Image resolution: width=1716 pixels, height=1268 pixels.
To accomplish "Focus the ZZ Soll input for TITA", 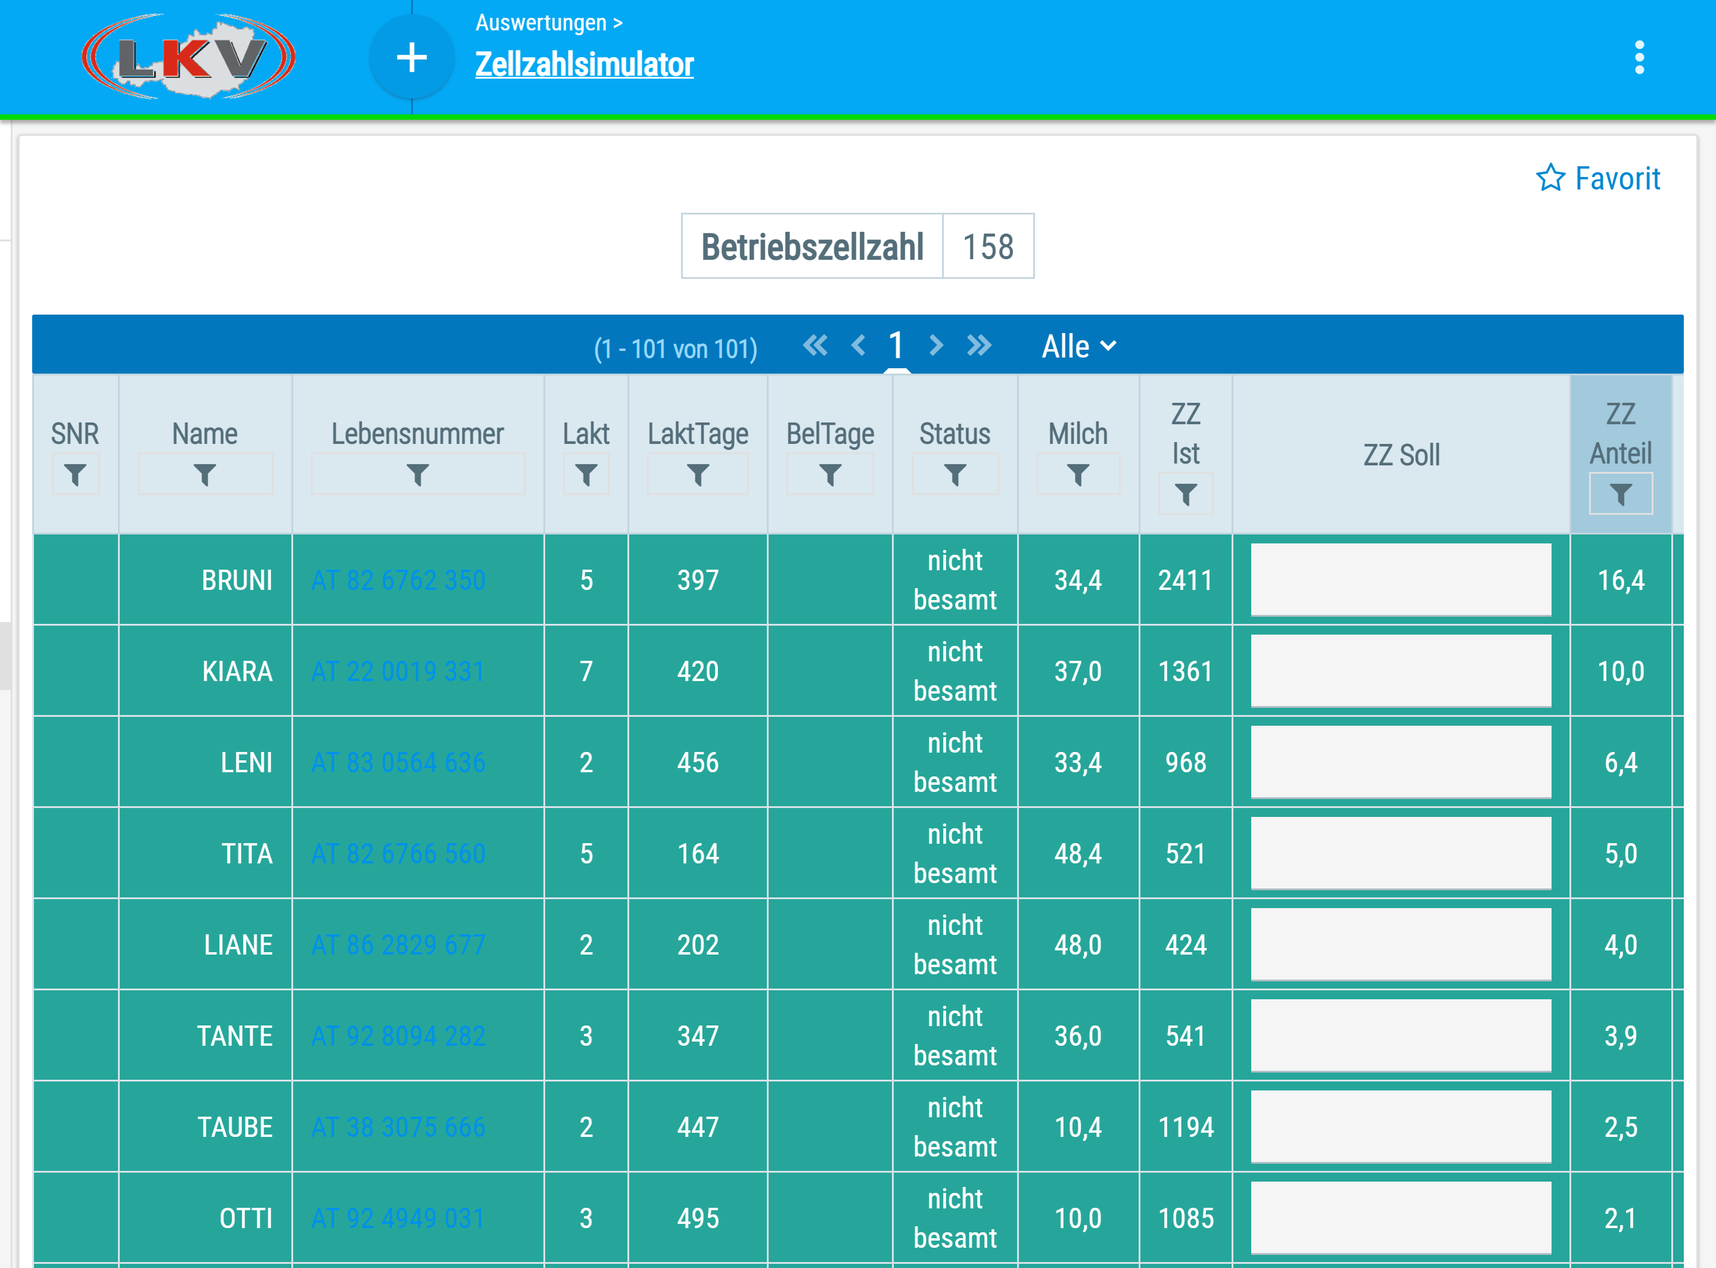I will click(x=1401, y=853).
